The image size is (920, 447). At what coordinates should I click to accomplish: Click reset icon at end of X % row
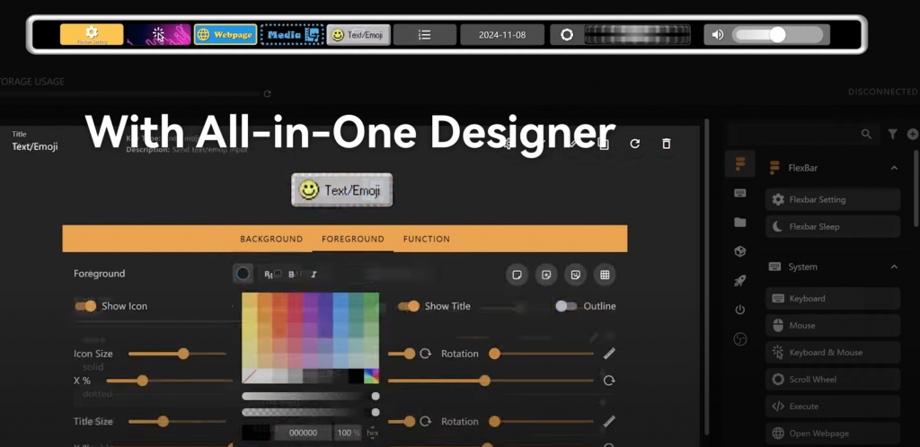click(609, 381)
